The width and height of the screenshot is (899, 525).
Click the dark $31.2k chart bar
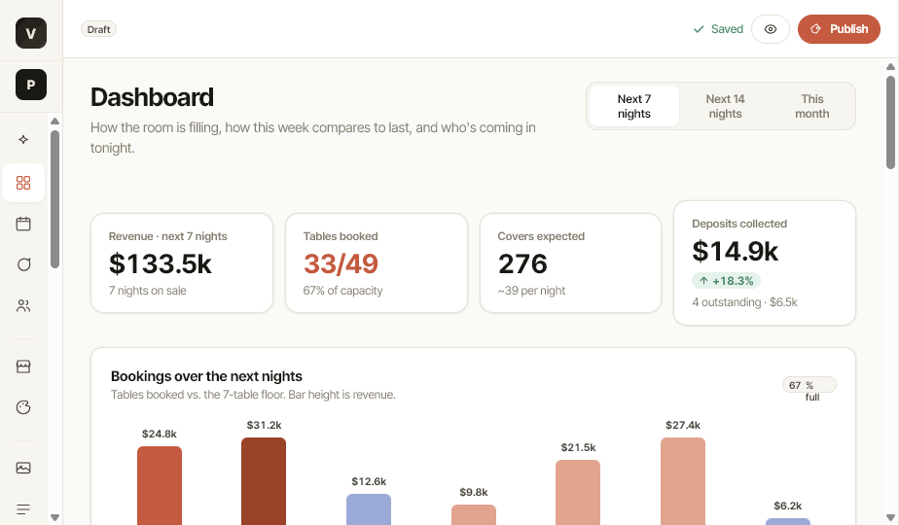click(264, 481)
